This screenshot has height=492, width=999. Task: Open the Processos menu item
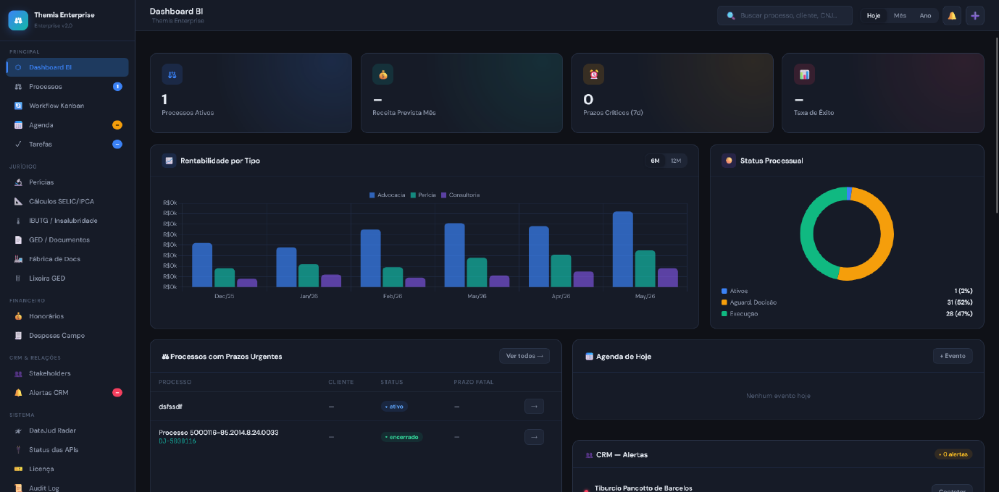67,87
